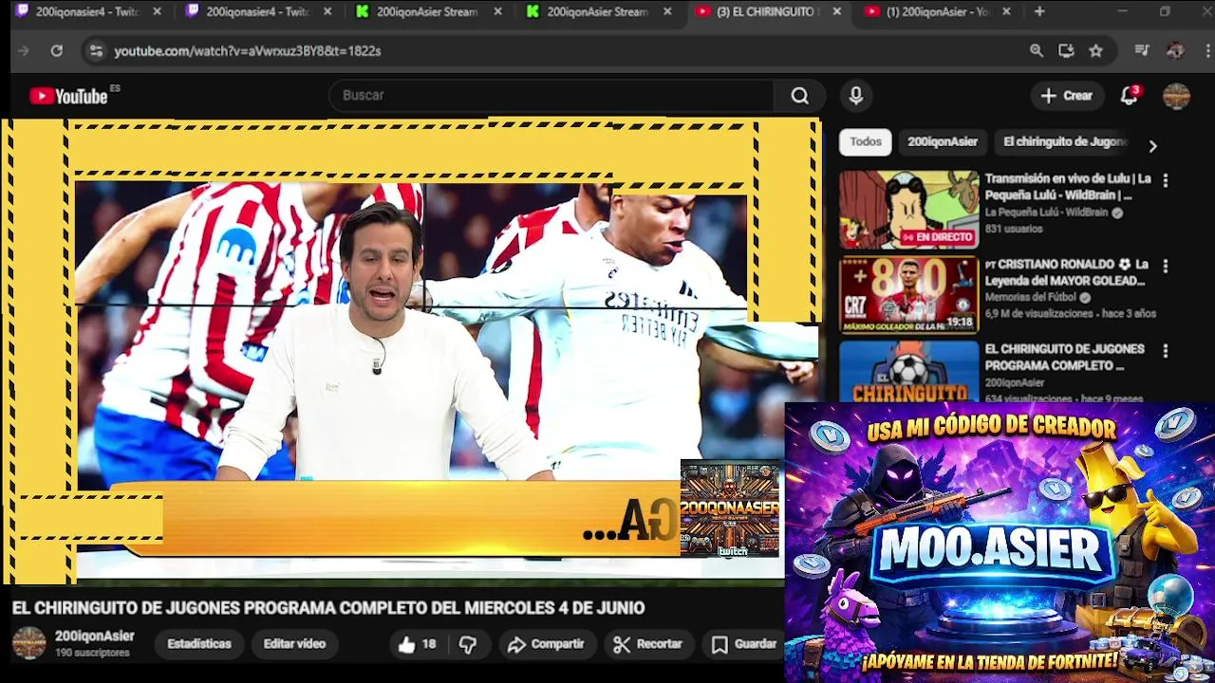Bookmark this page with the star icon

coord(1096,51)
